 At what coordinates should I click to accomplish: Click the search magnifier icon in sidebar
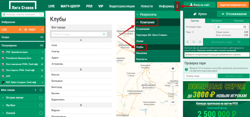click(x=41, y=15)
